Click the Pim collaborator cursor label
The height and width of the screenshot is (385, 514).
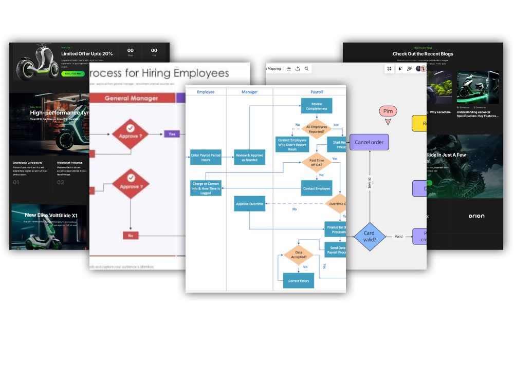click(x=388, y=111)
